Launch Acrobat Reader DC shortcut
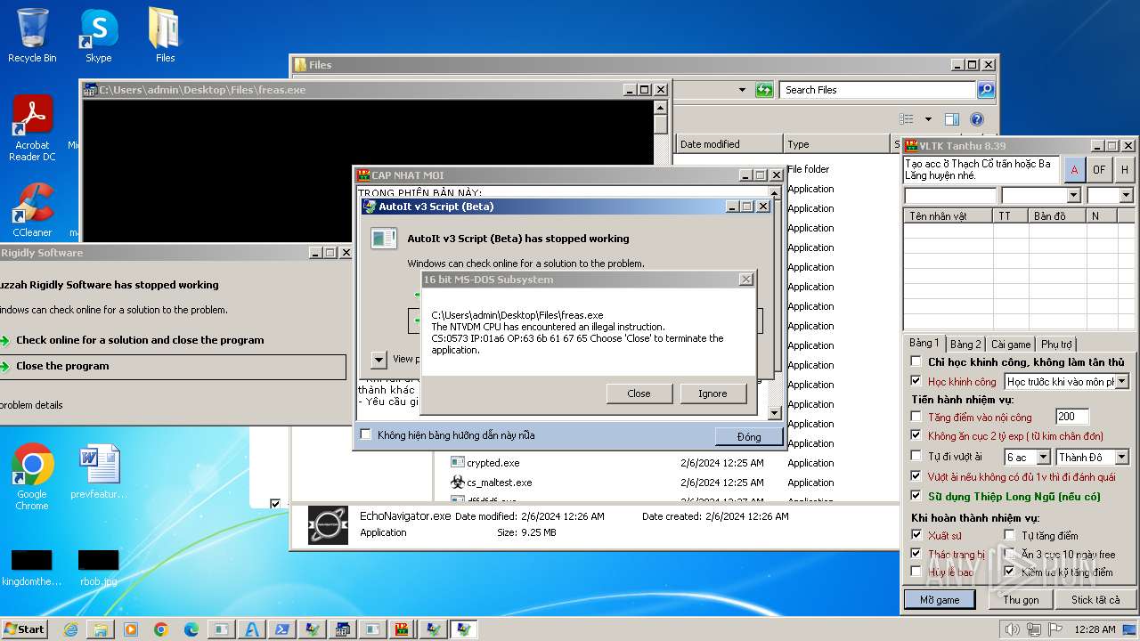 click(x=32, y=129)
